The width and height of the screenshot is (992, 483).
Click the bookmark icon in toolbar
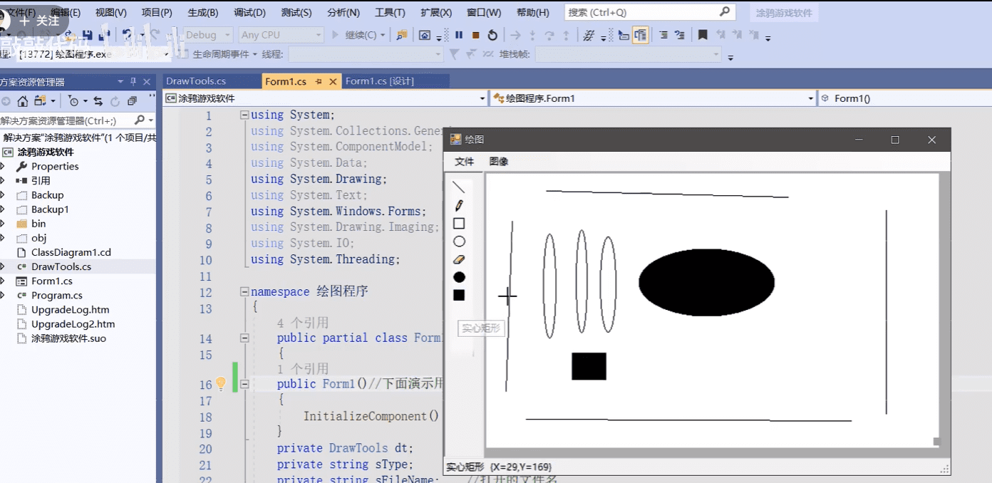[x=703, y=35]
